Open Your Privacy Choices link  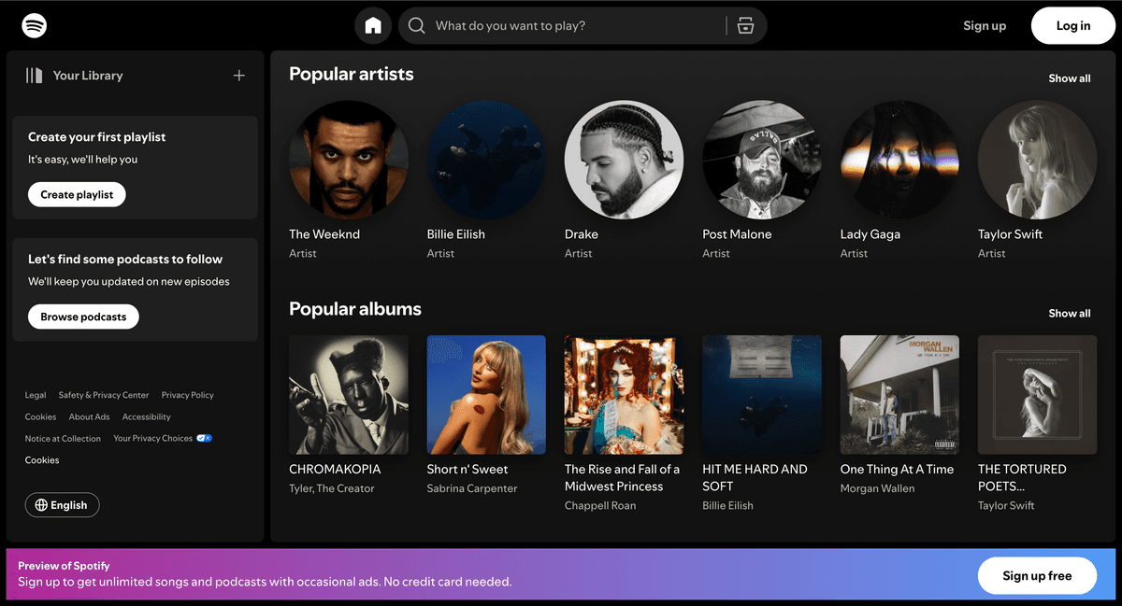(x=152, y=438)
